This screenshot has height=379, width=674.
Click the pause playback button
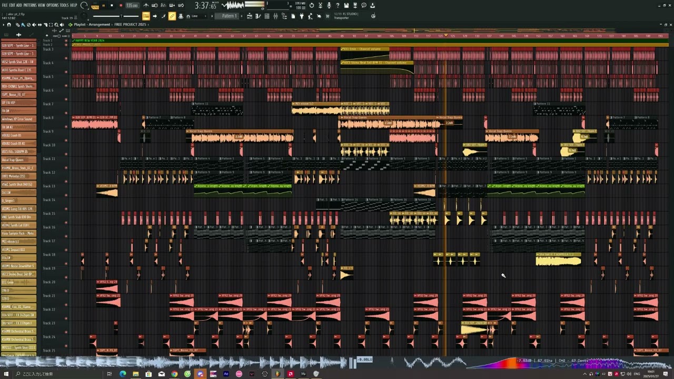pyautogui.click(x=104, y=5)
